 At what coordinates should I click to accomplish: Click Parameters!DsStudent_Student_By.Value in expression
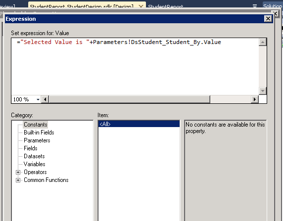(x=157, y=42)
